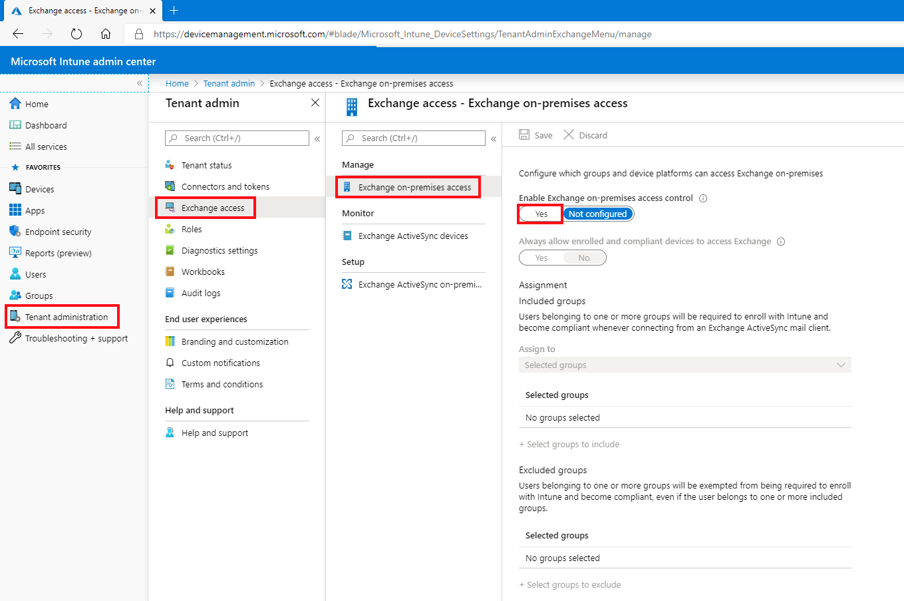Click the Groups people icon
The width and height of the screenshot is (904, 601).
click(15, 296)
